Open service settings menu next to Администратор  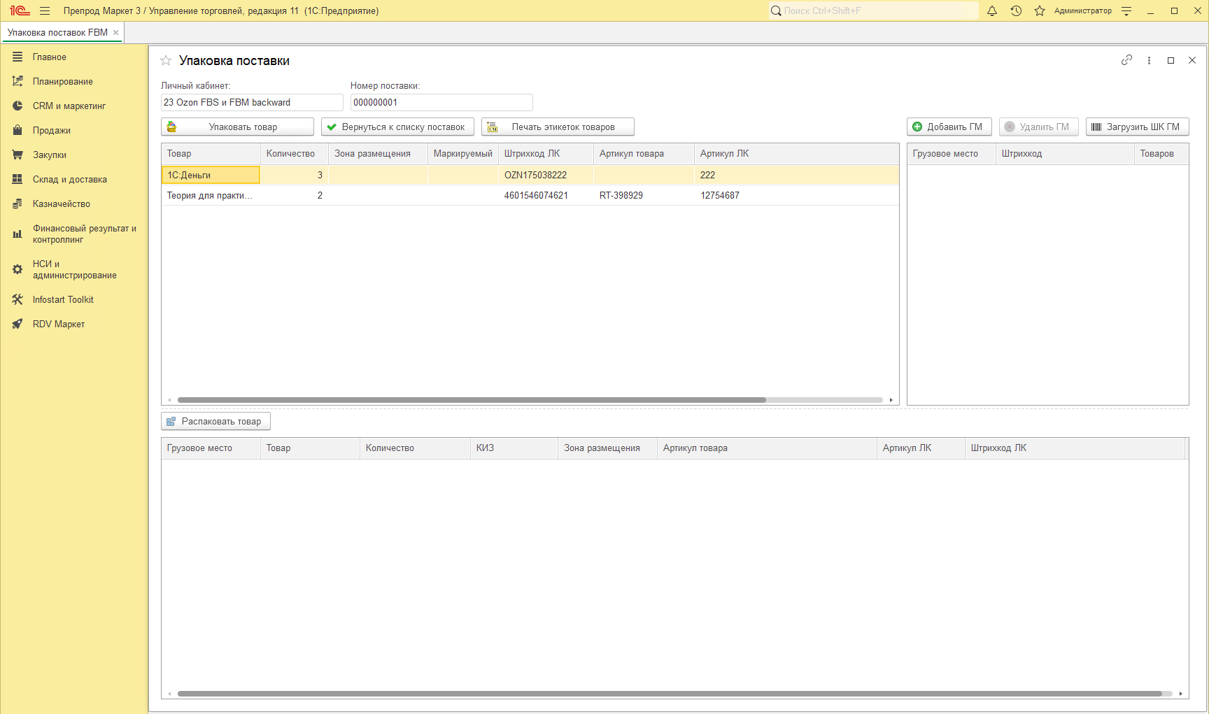(1126, 10)
